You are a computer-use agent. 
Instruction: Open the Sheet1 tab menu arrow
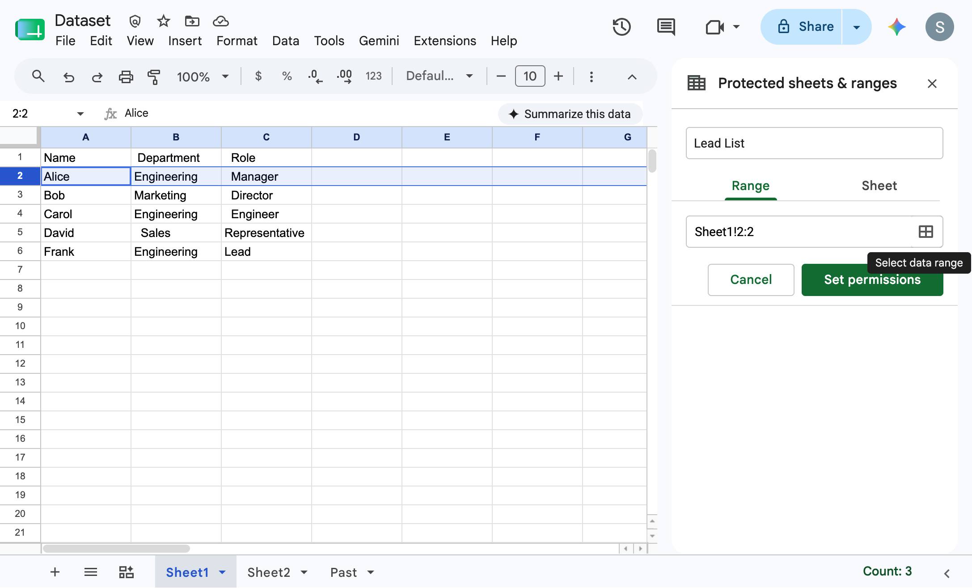tap(222, 572)
